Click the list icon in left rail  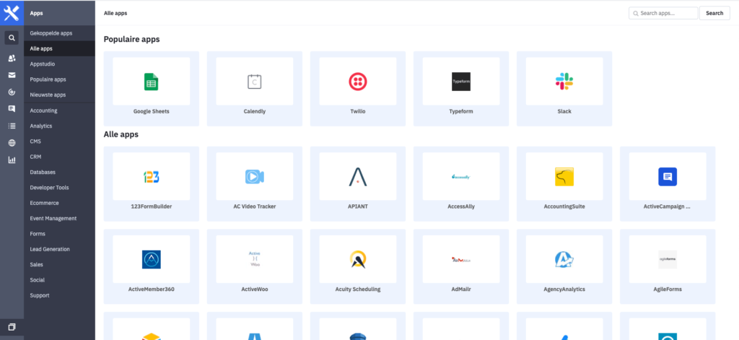12,126
